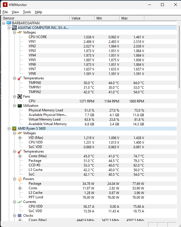This screenshot has width=181, height=227.
Task: Collapse the Clocks group
Action: click(15, 216)
